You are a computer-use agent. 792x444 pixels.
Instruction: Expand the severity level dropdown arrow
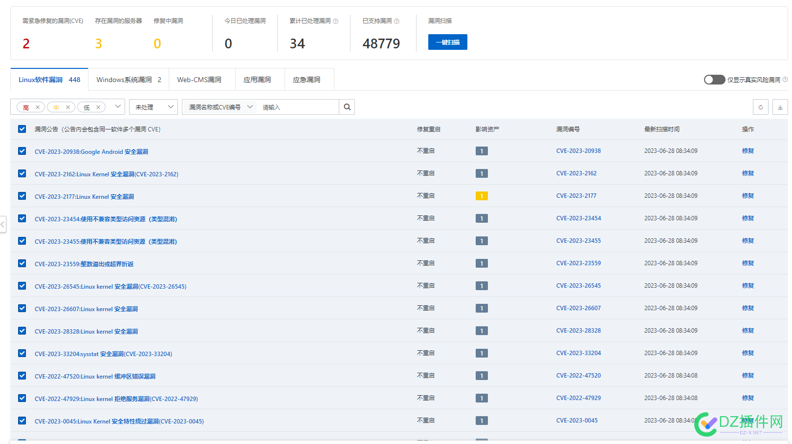118,106
